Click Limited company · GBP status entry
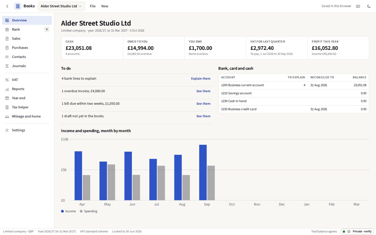The height and width of the screenshot is (235, 376). click(18, 232)
